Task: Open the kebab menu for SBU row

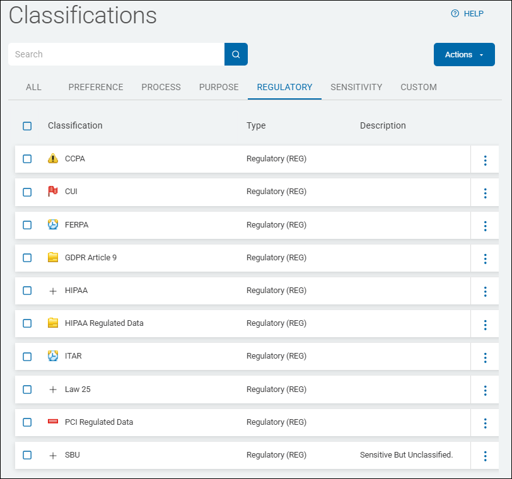Action: point(485,456)
